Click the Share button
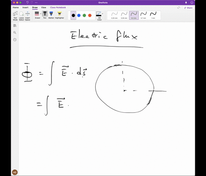 pyautogui.click(x=188, y=8)
